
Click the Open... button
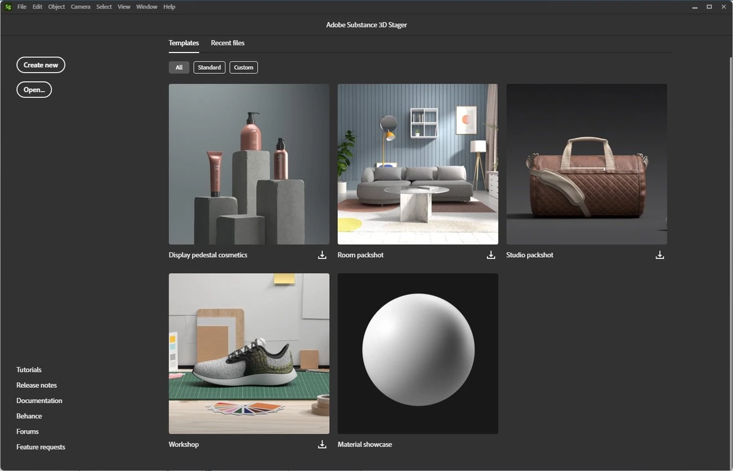coord(34,90)
